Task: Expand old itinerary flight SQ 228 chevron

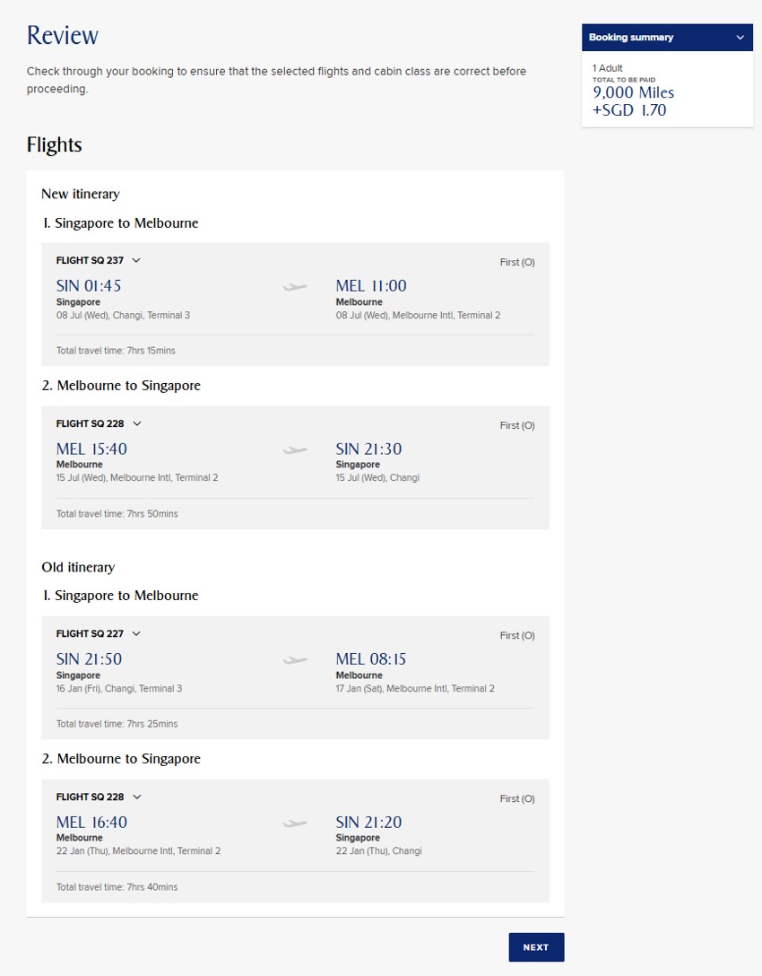Action: [136, 797]
